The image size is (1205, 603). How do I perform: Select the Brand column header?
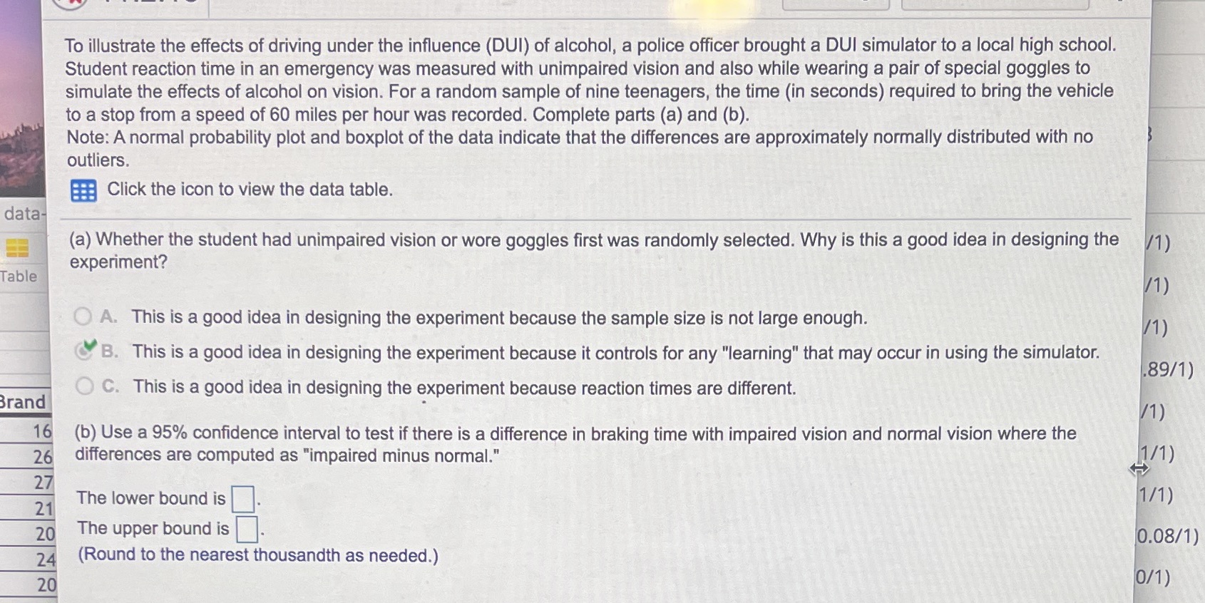pyautogui.click(x=24, y=402)
